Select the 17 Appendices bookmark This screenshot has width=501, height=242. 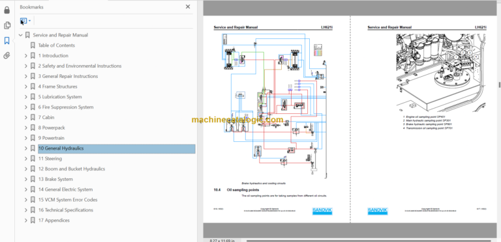coord(54,221)
